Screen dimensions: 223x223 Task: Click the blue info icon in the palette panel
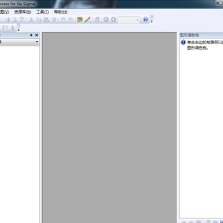coord(183,42)
